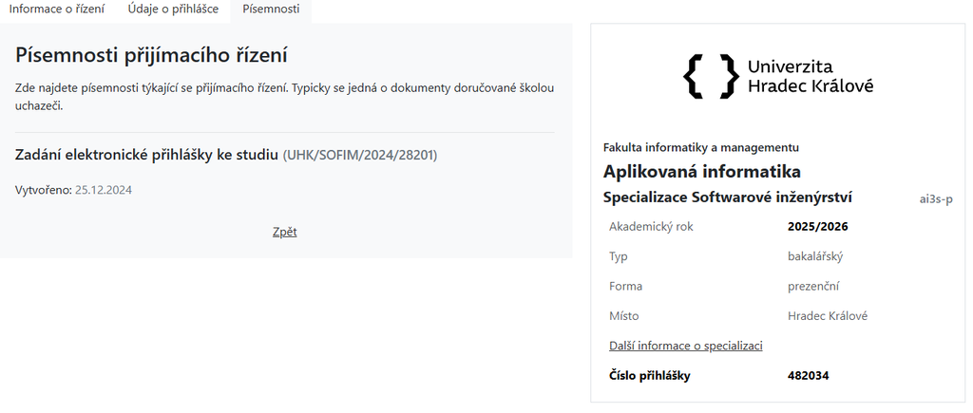This screenshot has height=413, width=973.
Task: Click the creation date 25.12.2024
Action: click(x=104, y=190)
